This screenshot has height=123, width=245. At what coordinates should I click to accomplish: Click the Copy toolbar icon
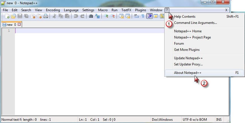61,16
